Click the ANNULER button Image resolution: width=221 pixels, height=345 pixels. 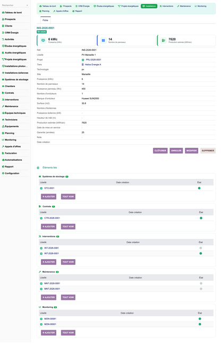(x=176, y=151)
